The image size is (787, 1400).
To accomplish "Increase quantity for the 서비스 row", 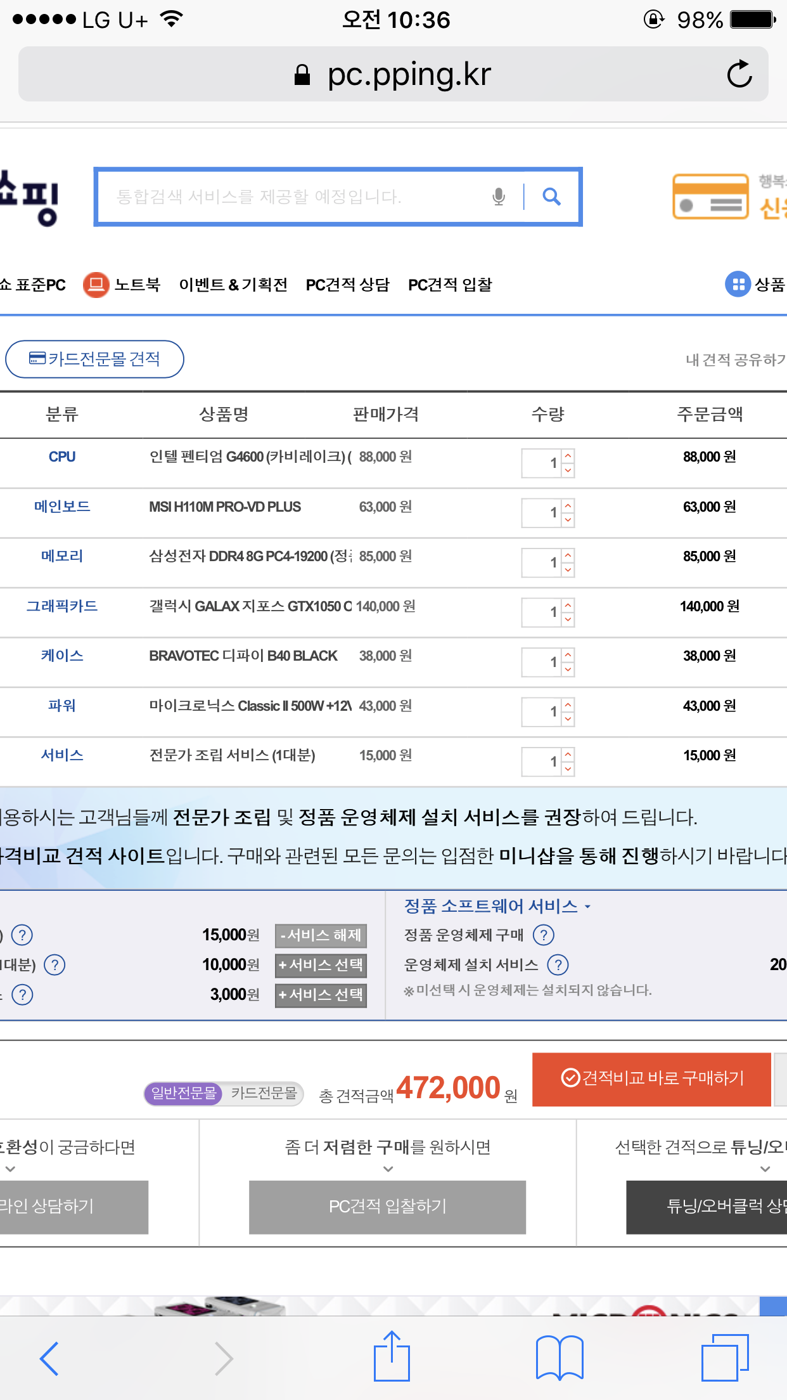I will pyautogui.click(x=568, y=755).
